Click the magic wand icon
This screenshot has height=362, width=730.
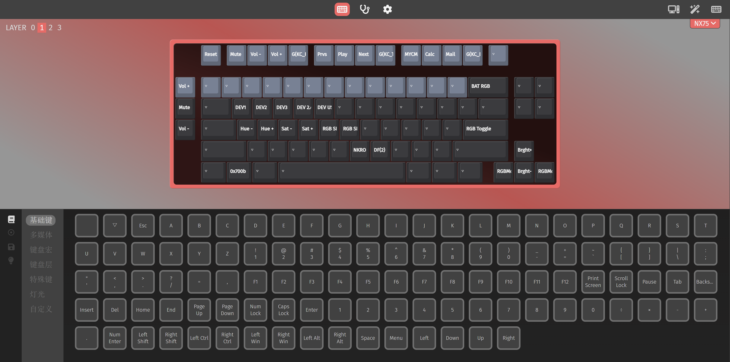pyautogui.click(x=695, y=9)
